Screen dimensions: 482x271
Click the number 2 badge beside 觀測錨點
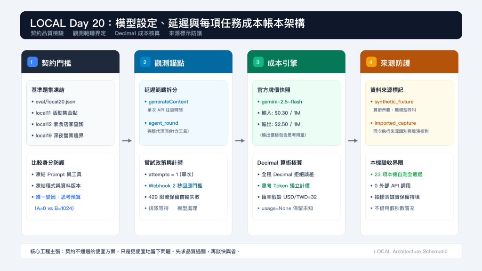(145, 62)
